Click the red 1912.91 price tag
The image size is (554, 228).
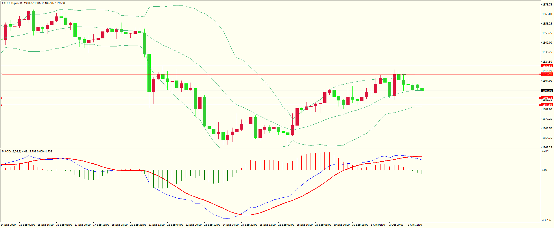tap(547, 74)
